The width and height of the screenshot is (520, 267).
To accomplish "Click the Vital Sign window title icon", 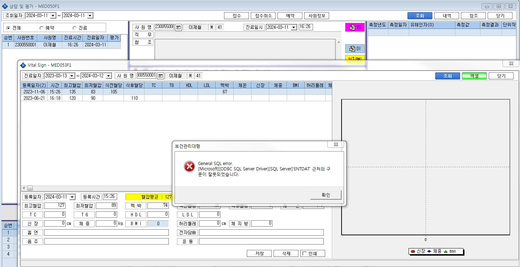I will point(24,65).
